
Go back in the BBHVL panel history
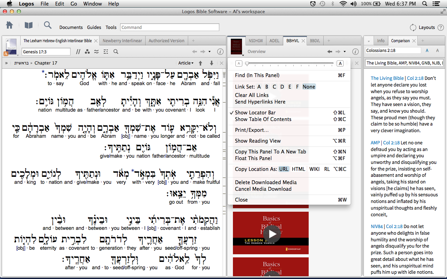point(330,52)
